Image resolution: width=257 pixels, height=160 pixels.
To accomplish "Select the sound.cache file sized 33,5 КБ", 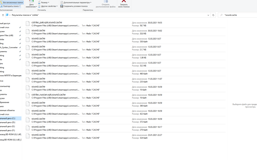I will (x=38, y=62).
